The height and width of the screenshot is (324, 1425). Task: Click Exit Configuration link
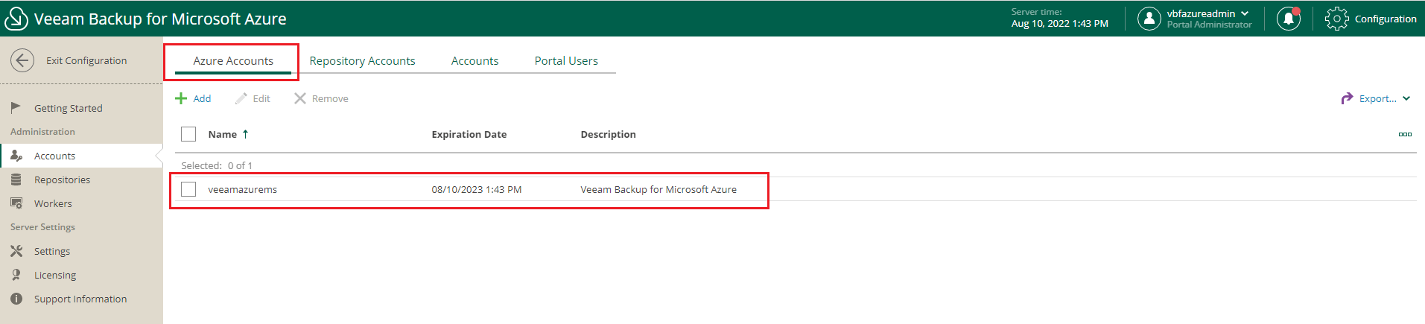[86, 60]
